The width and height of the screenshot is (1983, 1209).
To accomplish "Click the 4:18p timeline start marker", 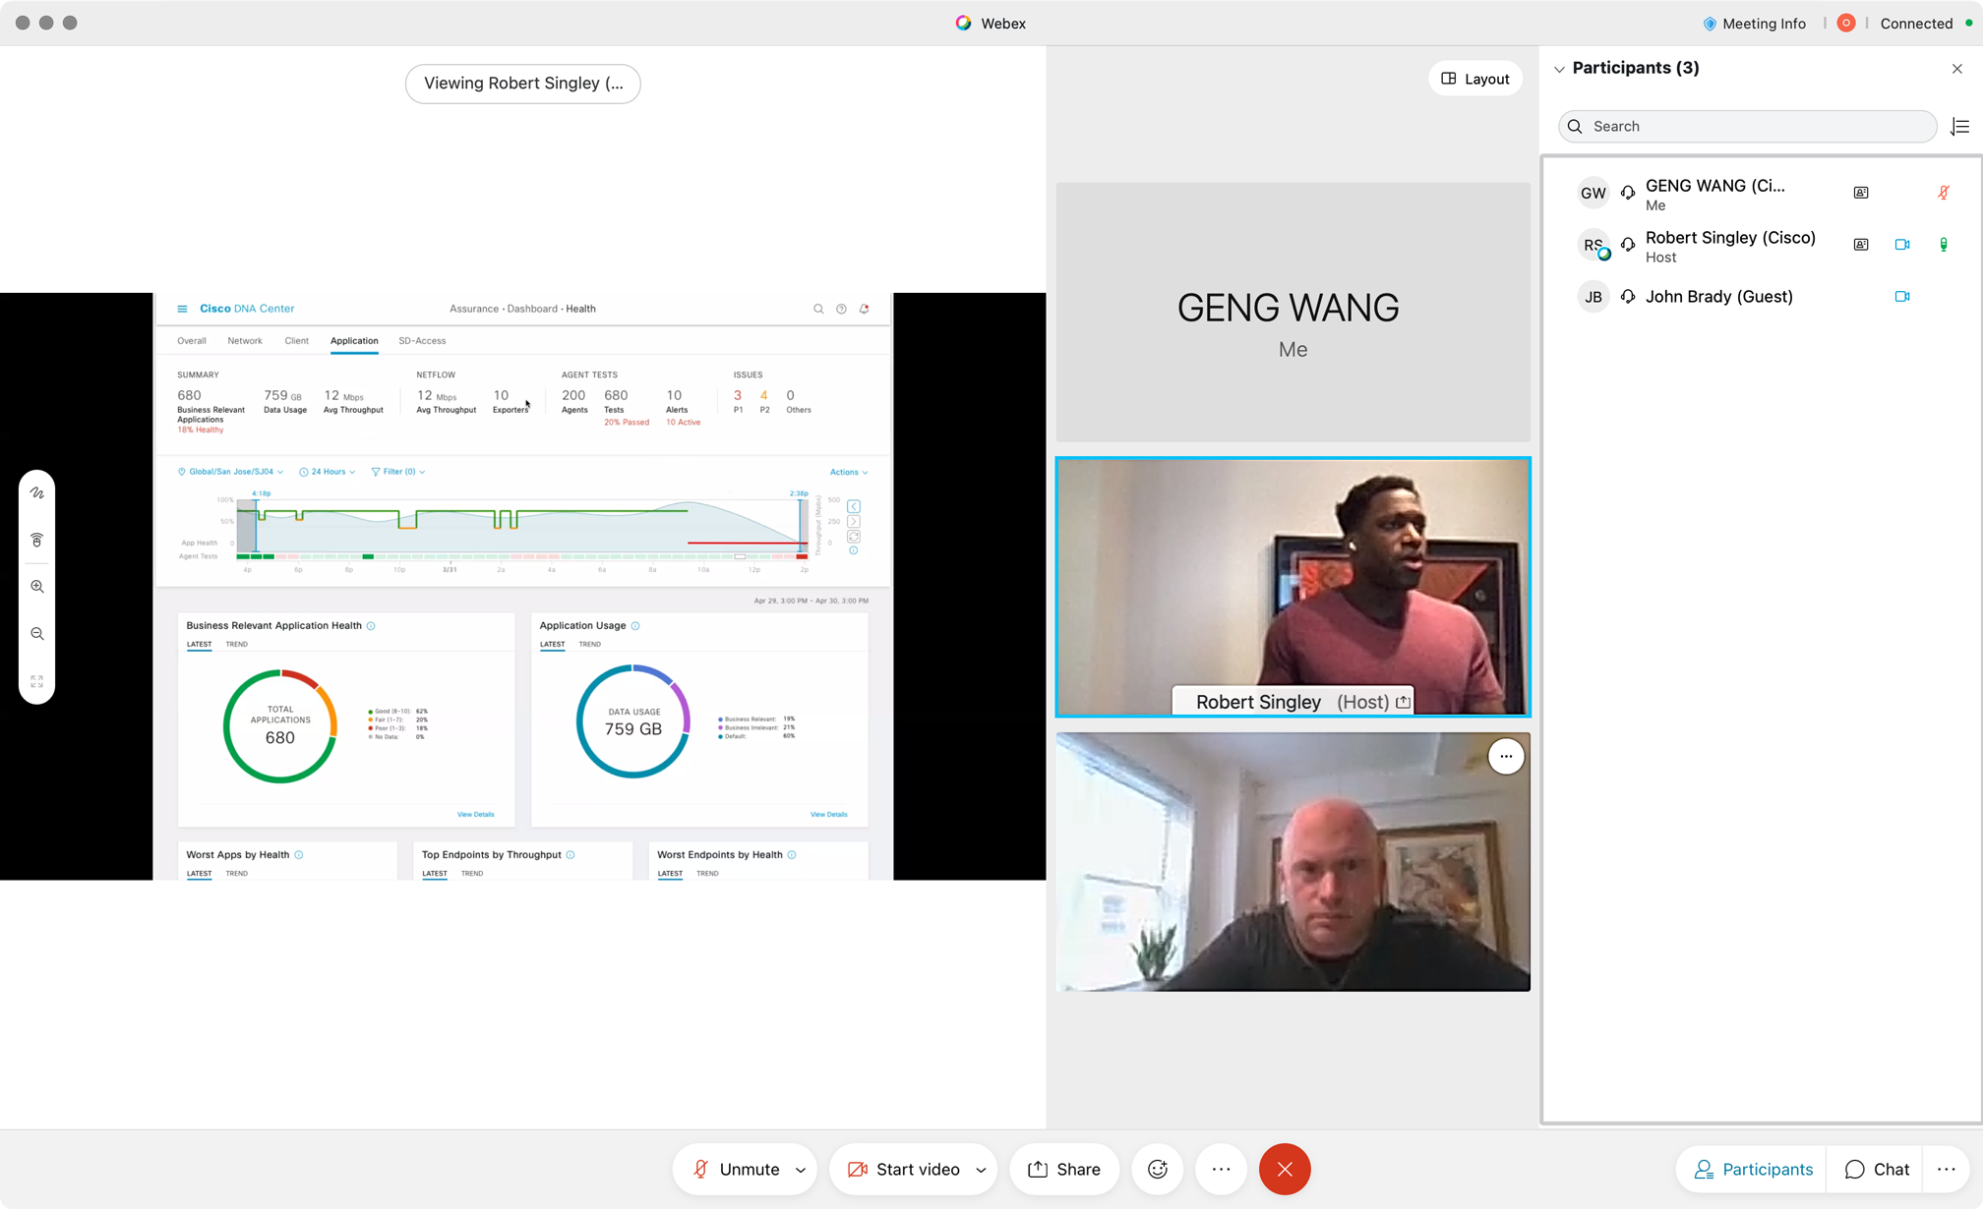I will pos(261,493).
